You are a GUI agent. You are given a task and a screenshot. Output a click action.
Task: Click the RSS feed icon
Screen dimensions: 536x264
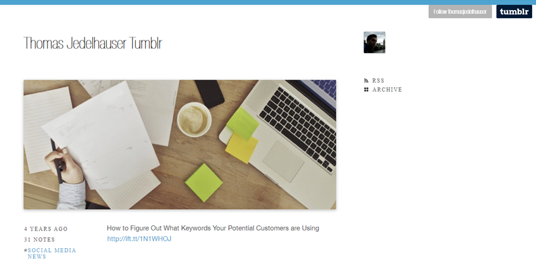(x=366, y=81)
